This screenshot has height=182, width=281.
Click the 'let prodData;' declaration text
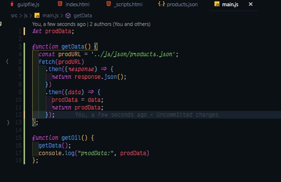pos(53,31)
